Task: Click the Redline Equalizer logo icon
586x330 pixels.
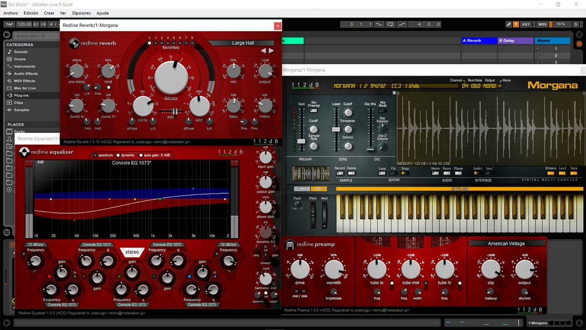Action: coord(24,152)
